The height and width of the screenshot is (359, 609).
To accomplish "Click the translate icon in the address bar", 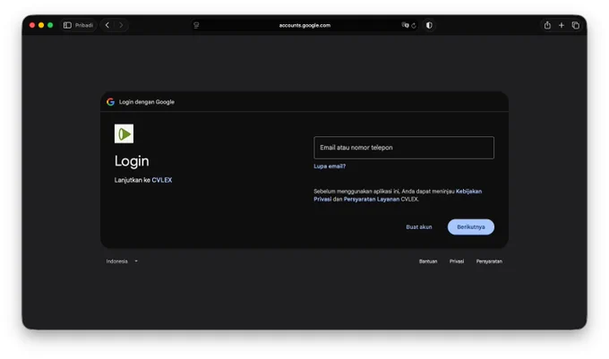I will tap(405, 25).
